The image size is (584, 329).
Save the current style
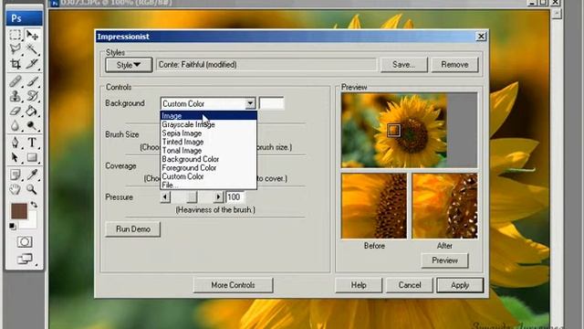[403, 65]
